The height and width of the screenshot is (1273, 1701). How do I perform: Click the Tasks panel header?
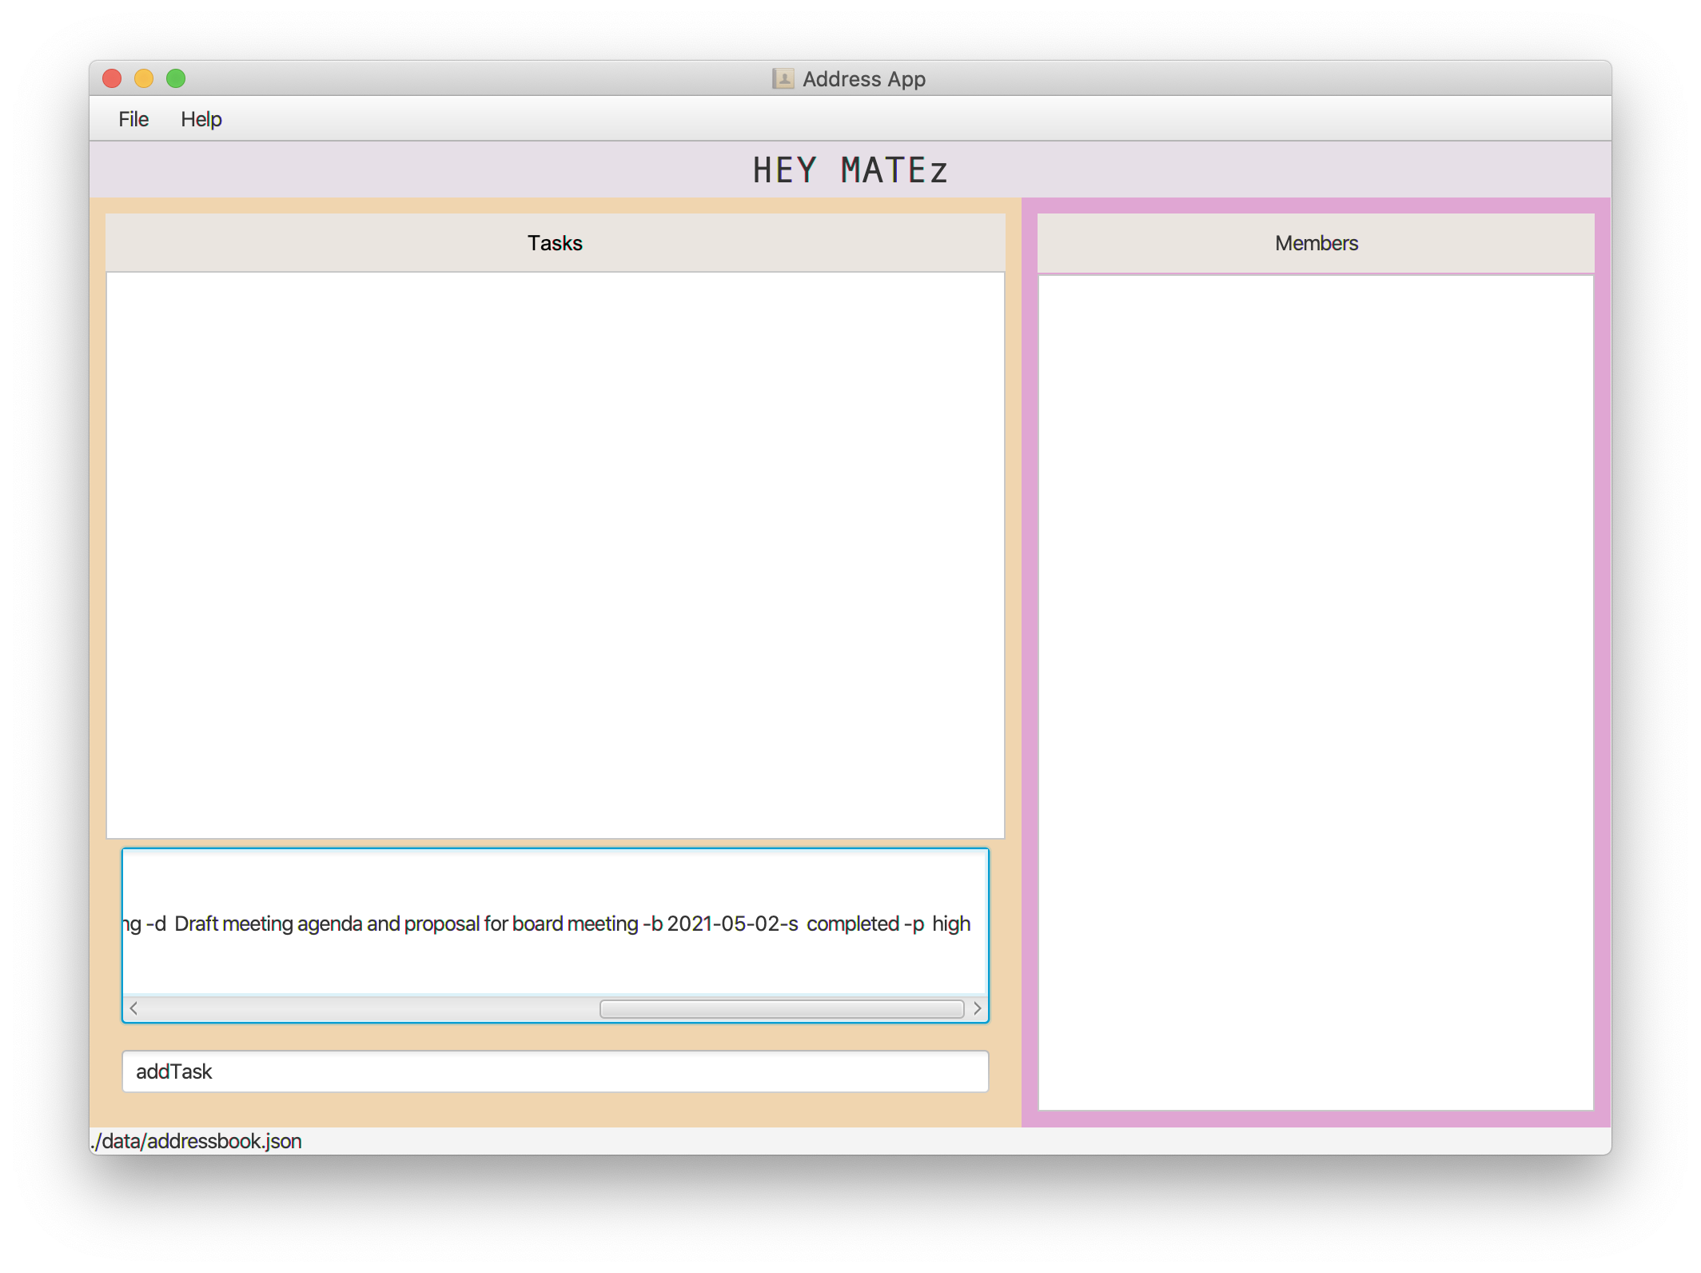(x=556, y=243)
